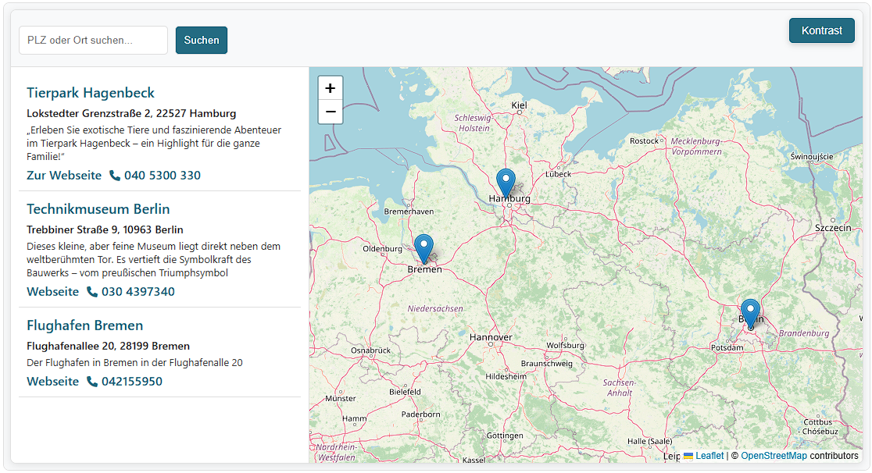Screen dimensions: 872x473
Task: Open the Flughafen Bremen entry title
Action: (x=84, y=325)
